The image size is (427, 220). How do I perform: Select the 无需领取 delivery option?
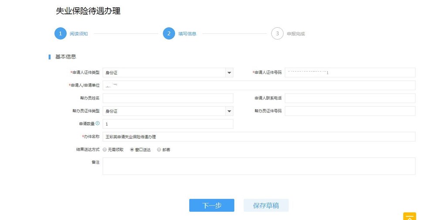tap(105, 150)
